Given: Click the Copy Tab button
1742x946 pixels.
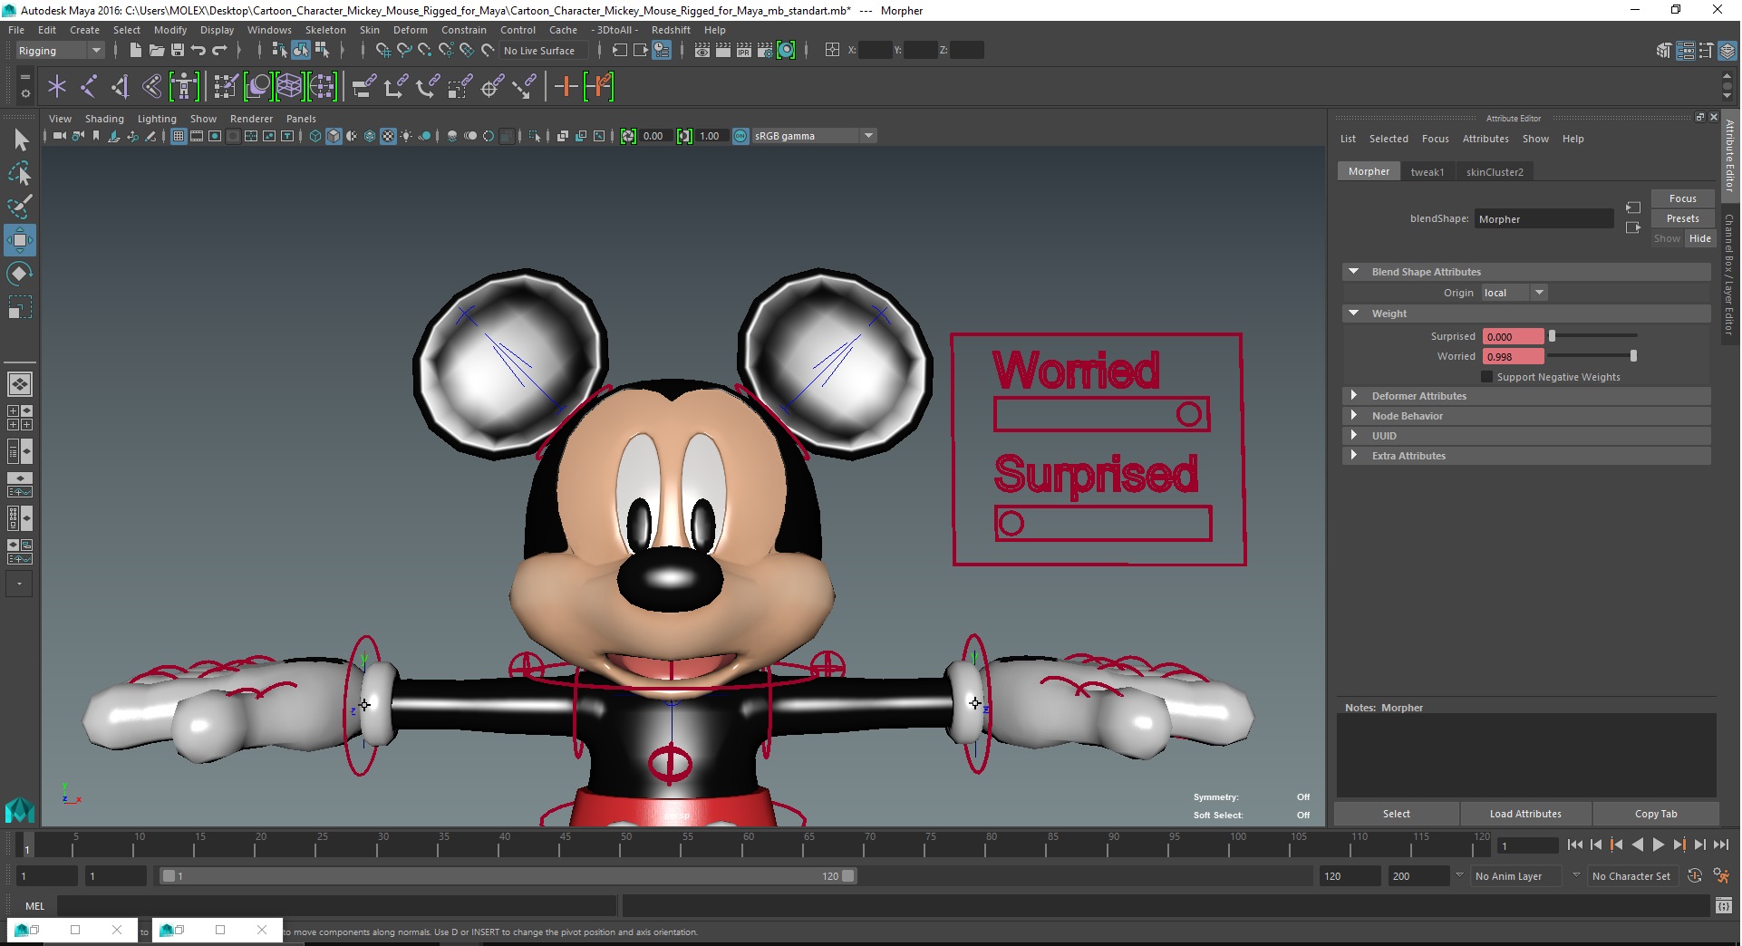Looking at the screenshot, I should coord(1656,814).
